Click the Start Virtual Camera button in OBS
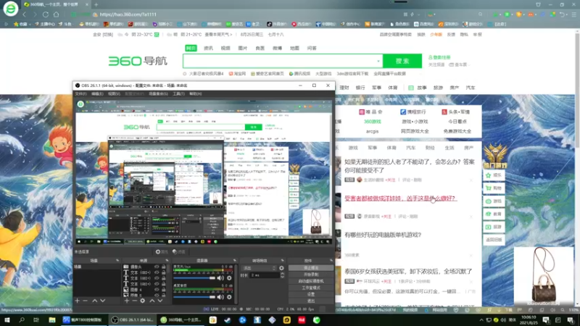Image resolution: width=580 pixels, height=326 pixels. pos(311,281)
